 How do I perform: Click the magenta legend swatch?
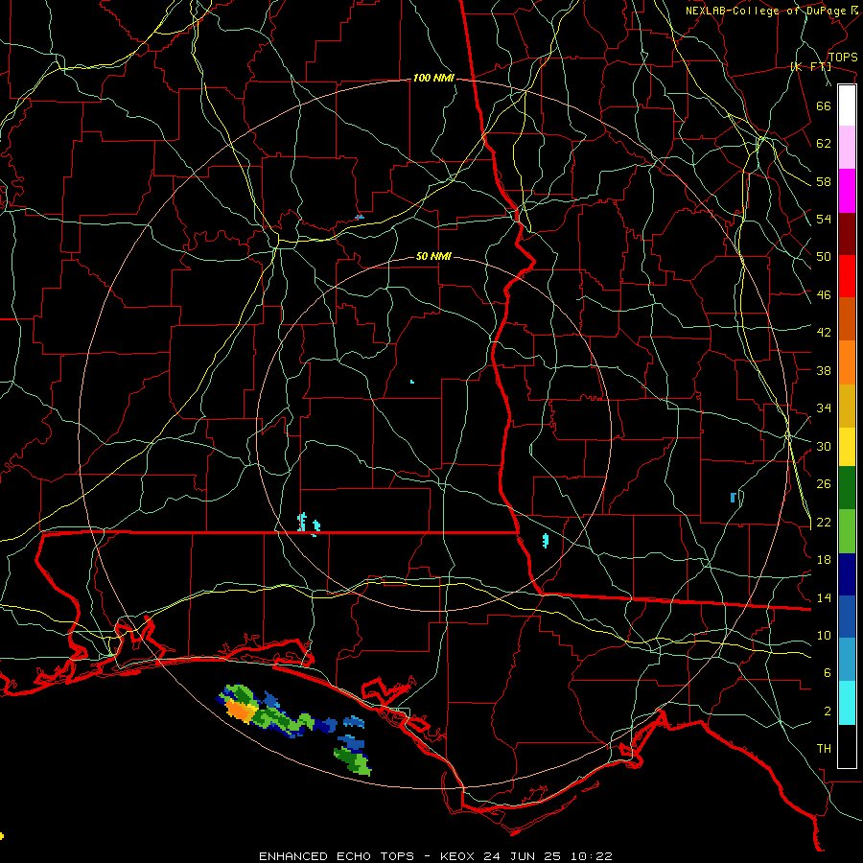pos(847,191)
